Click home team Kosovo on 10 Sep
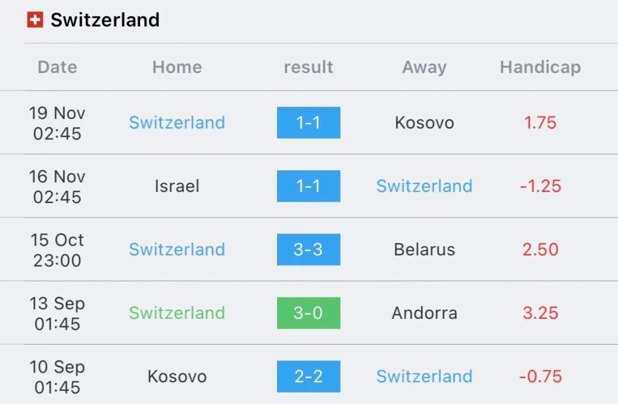This screenshot has height=404, width=618. 177,376
